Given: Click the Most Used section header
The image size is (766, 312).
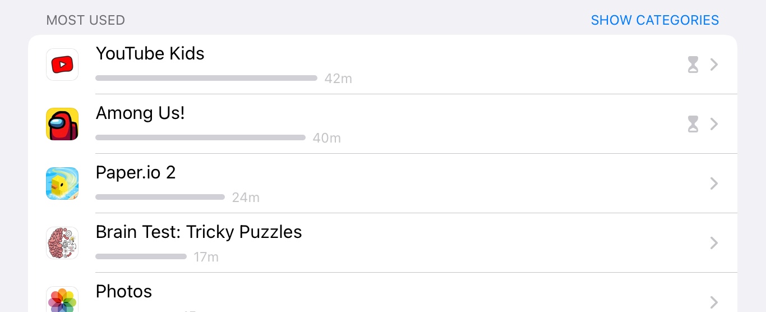Looking at the screenshot, I should (85, 20).
